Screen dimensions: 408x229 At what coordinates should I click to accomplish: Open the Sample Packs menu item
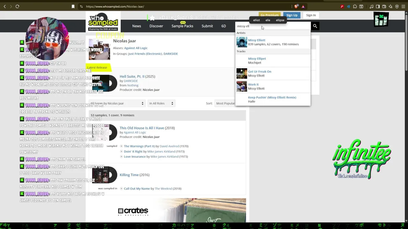click(182, 26)
